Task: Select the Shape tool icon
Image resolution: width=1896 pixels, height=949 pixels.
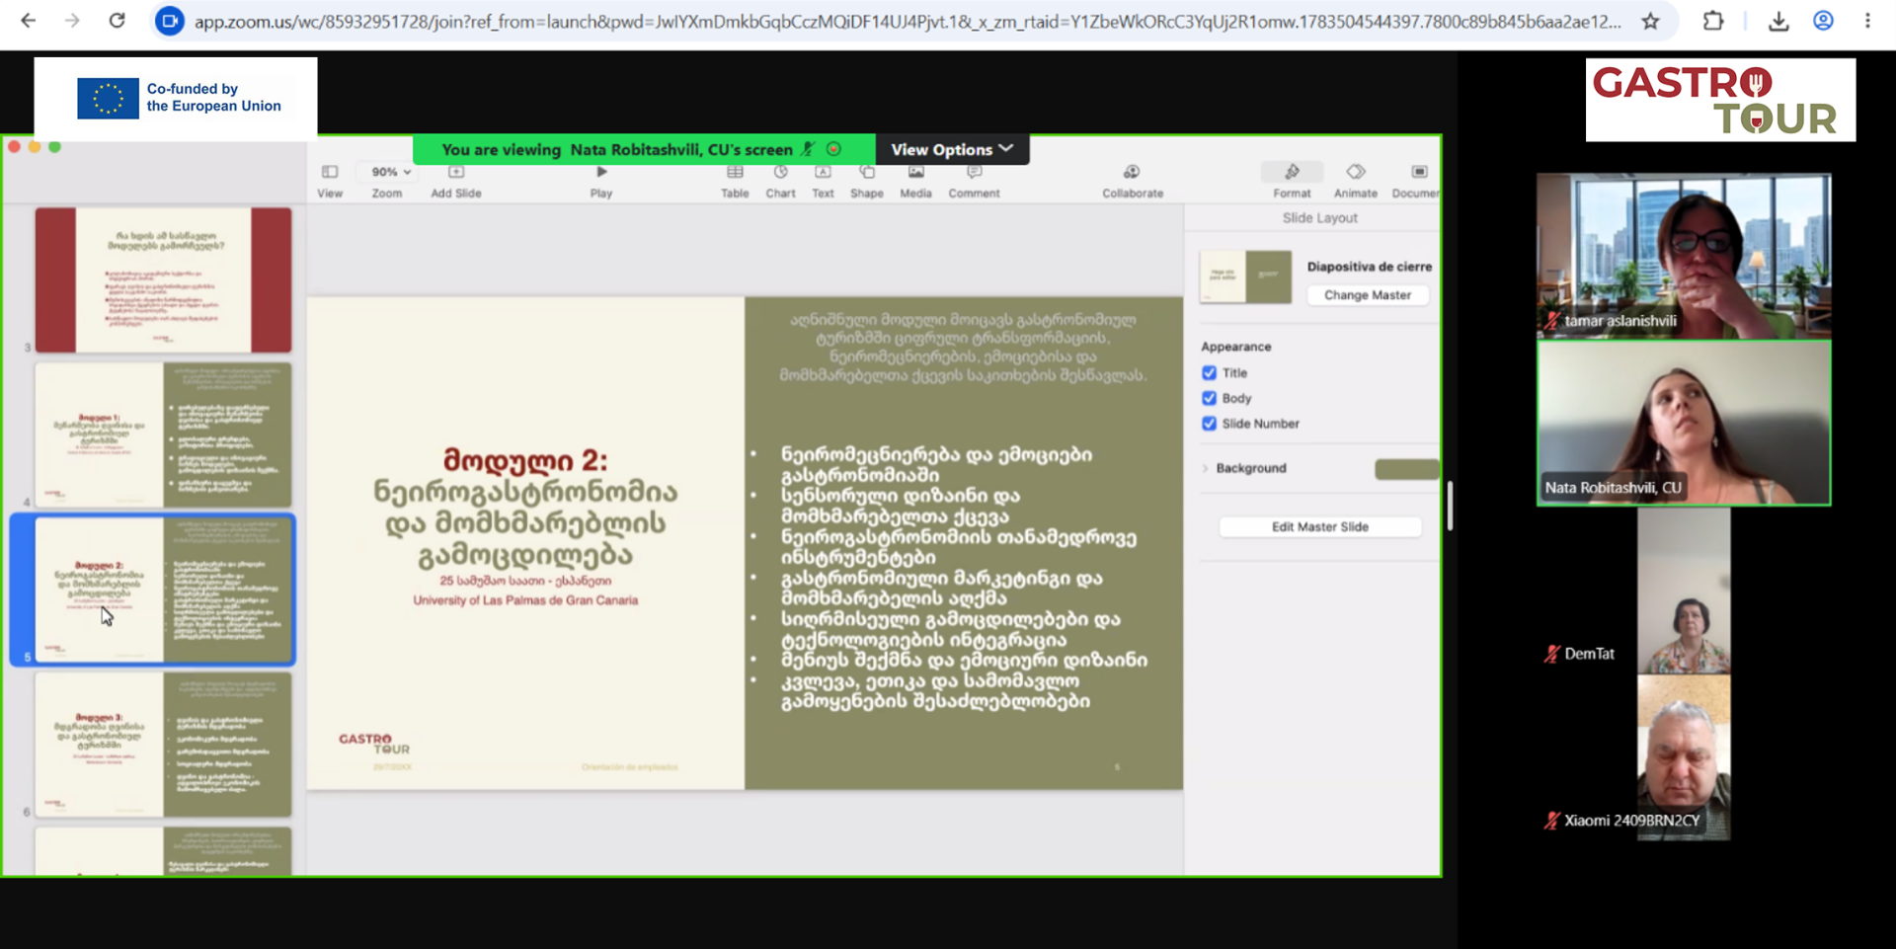Action: click(867, 173)
